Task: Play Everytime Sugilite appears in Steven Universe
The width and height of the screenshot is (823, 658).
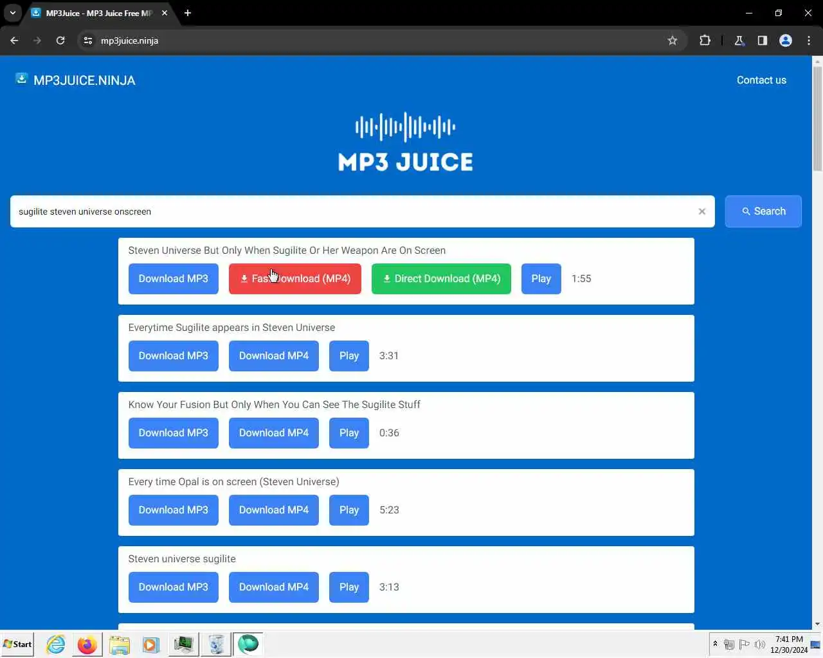Action: pos(349,356)
